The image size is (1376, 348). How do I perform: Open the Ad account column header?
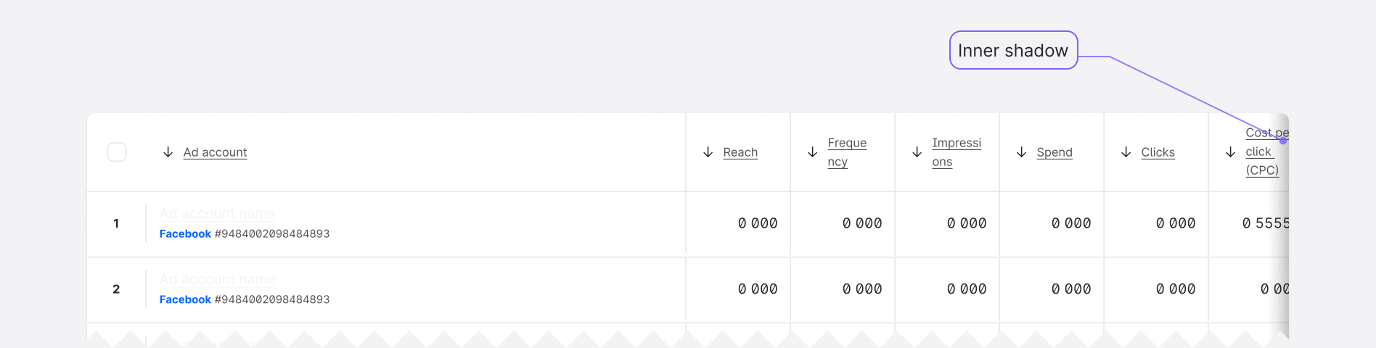215,152
